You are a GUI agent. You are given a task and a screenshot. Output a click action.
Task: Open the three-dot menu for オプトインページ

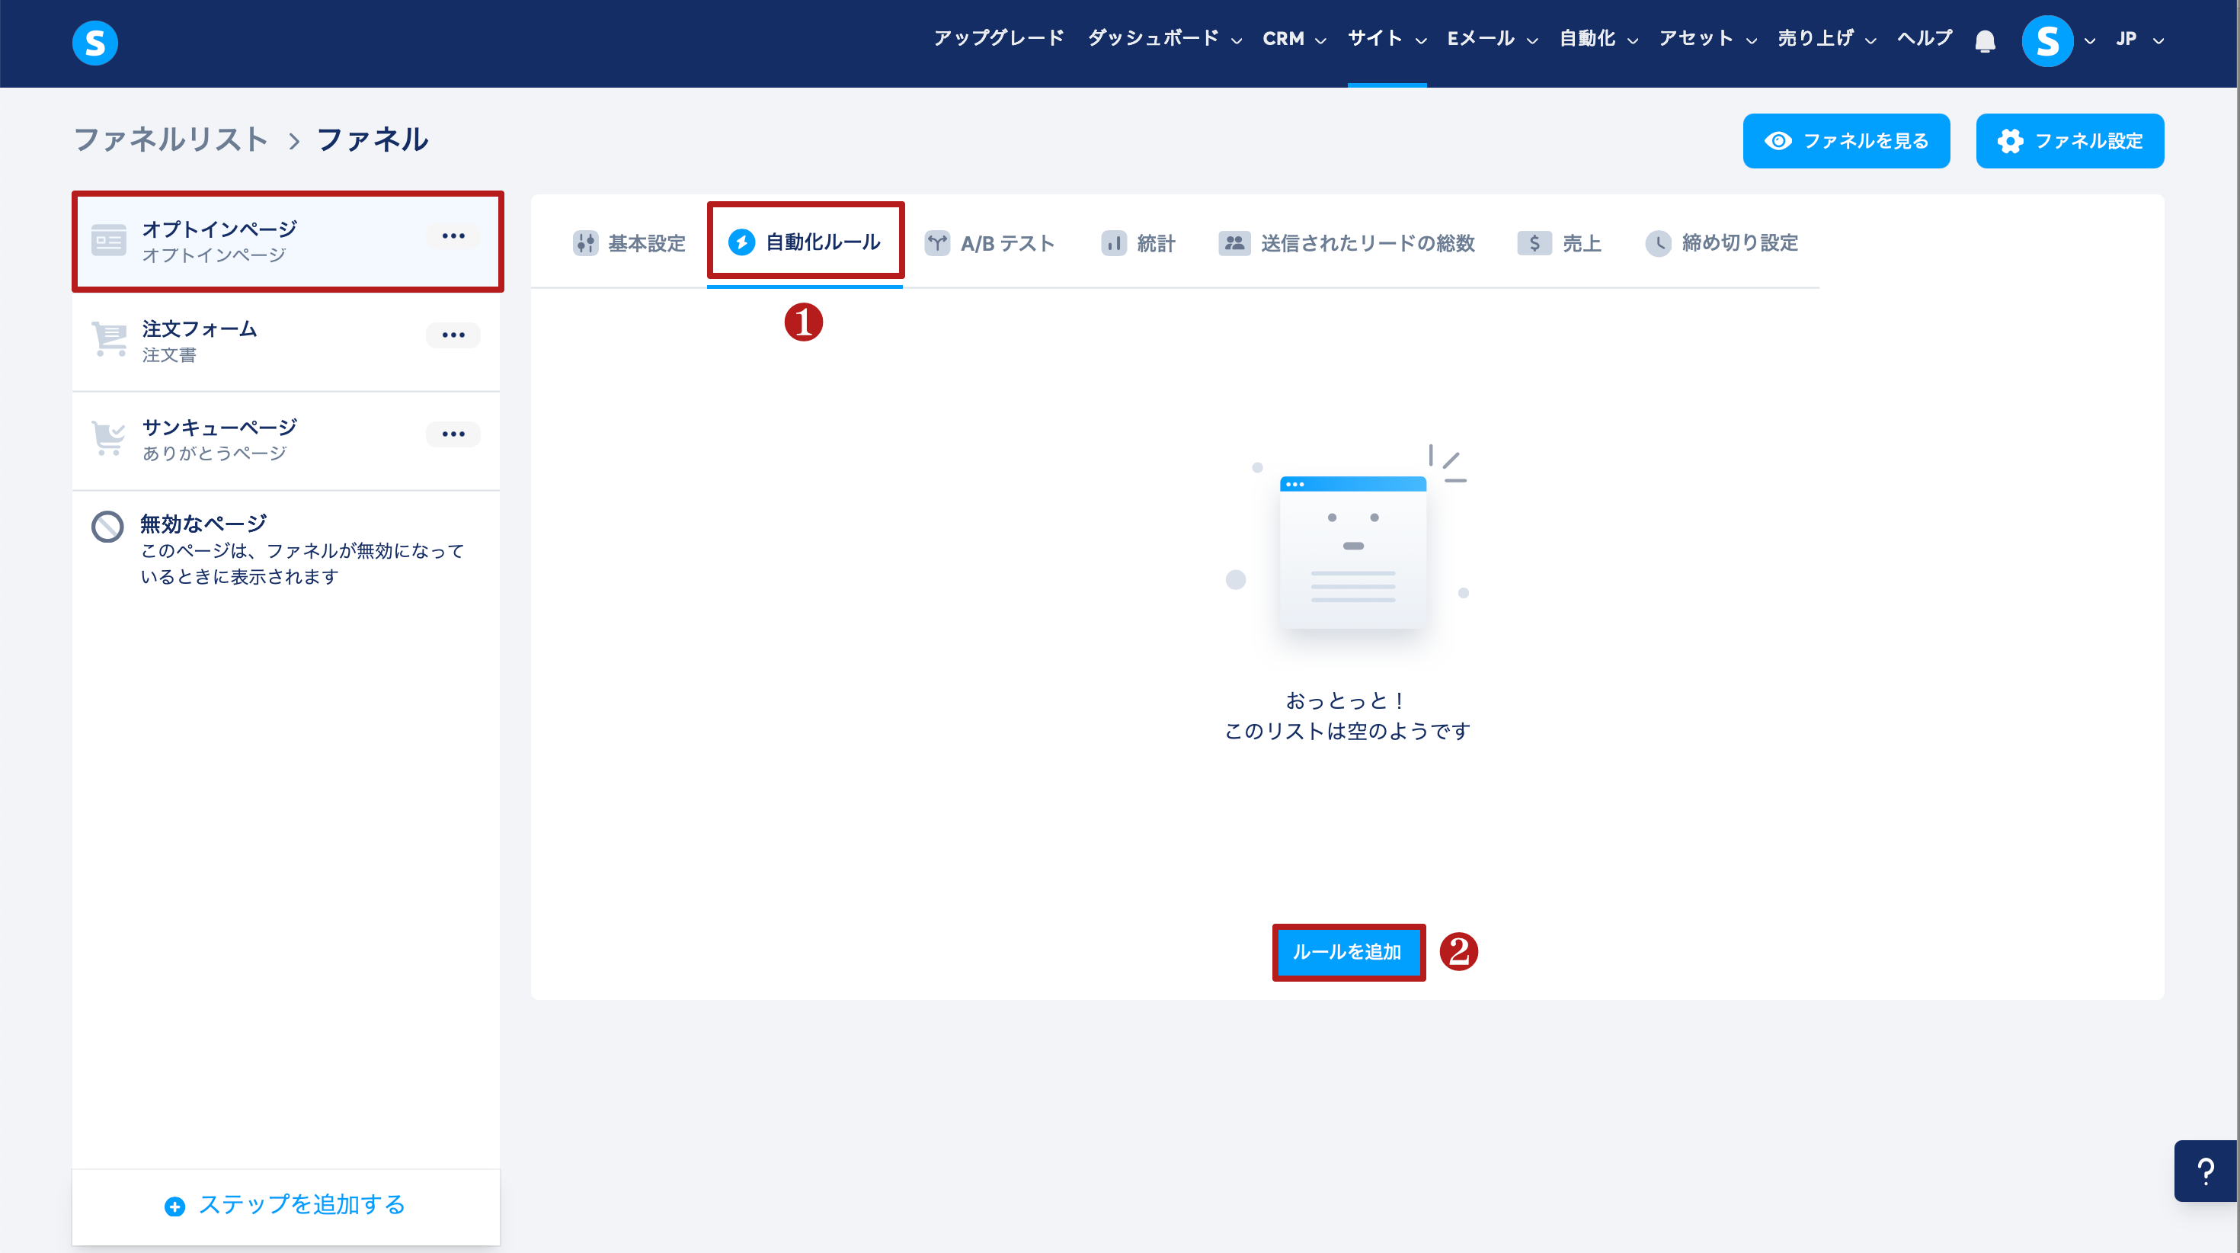[453, 236]
